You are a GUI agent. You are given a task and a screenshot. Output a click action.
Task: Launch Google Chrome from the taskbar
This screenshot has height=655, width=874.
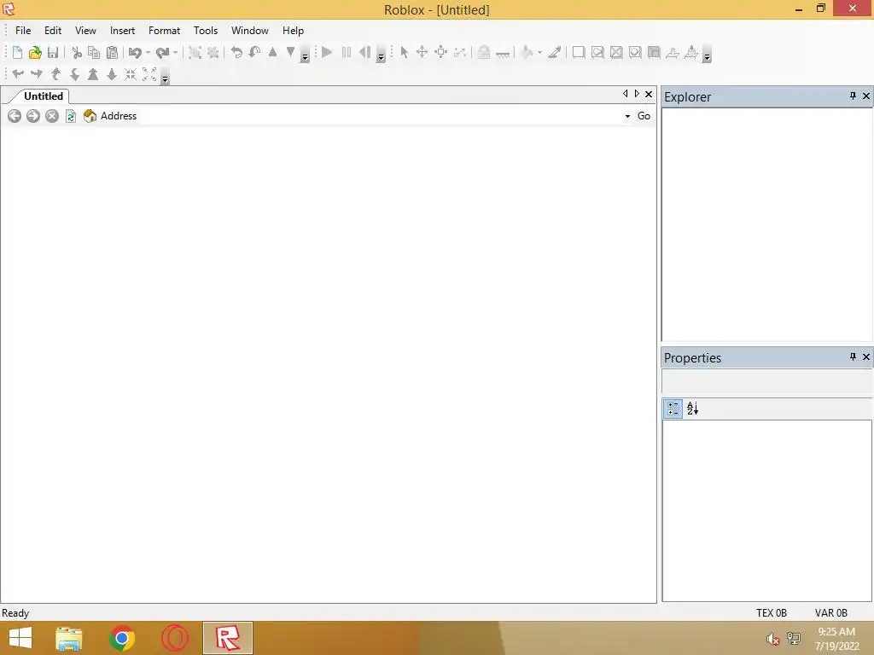coord(122,638)
